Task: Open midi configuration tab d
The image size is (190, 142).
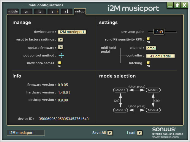Action: 66,12
